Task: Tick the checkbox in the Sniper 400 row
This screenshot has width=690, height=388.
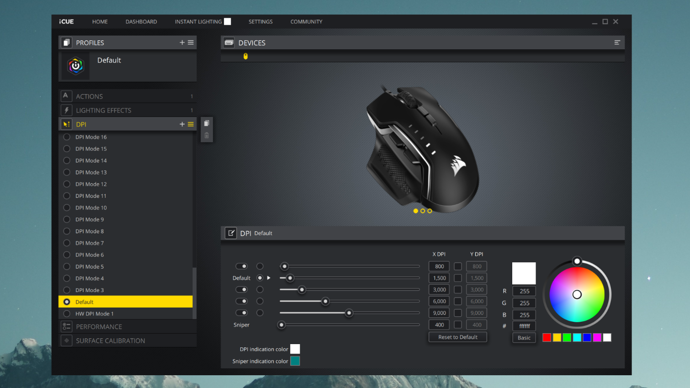Action: pos(458,325)
